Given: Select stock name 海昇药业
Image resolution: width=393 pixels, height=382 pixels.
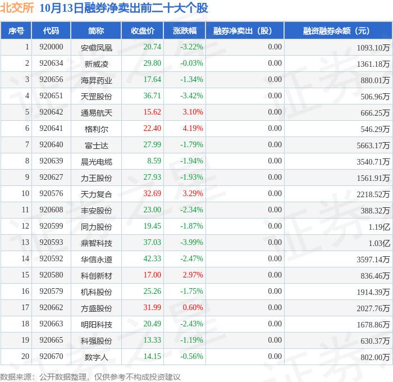Looking at the screenshot, I should coord(96,80).
